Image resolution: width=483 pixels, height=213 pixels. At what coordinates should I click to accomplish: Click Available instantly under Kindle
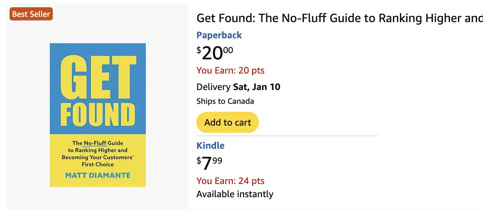pyautogui.click(x=235, y=194)
